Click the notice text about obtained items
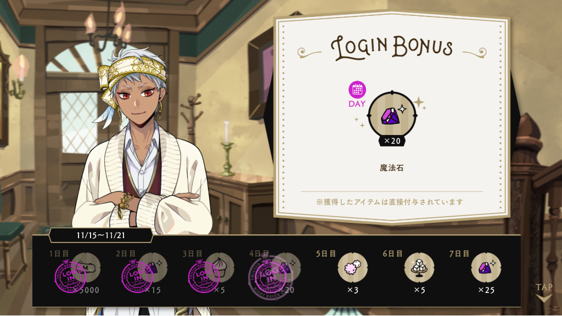This screenshot has width=562, height=316. [x=390, y=202]
